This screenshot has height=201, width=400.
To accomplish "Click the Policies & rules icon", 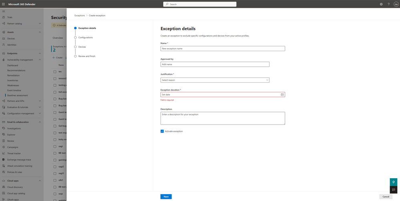I will click(4, 172).
